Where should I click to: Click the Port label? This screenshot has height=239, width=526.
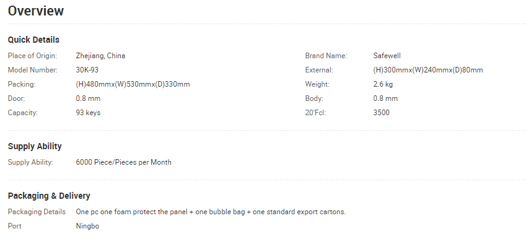pyautogui.click(x=14, y=226)
